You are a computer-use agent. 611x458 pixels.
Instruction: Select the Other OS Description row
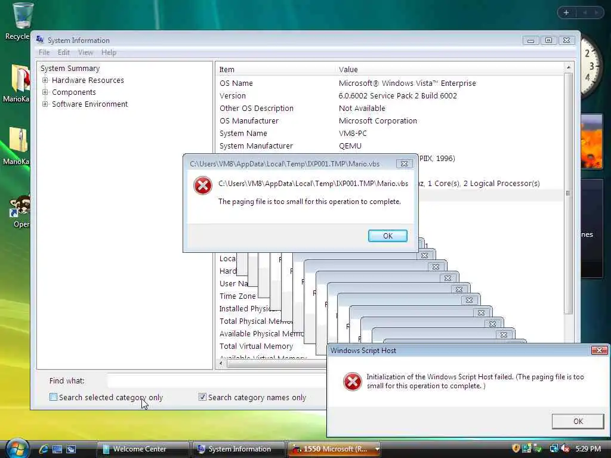pyautogui.click(x=390, y=109)
